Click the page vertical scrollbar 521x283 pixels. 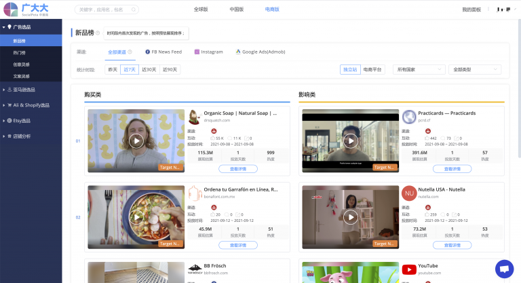[520, 88]
